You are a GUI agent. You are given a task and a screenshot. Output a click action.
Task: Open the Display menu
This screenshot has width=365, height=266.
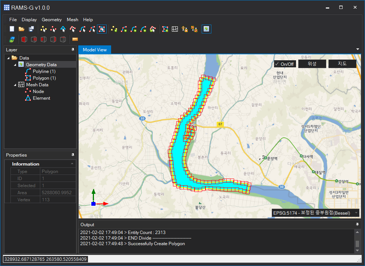(x=29, y=20)
